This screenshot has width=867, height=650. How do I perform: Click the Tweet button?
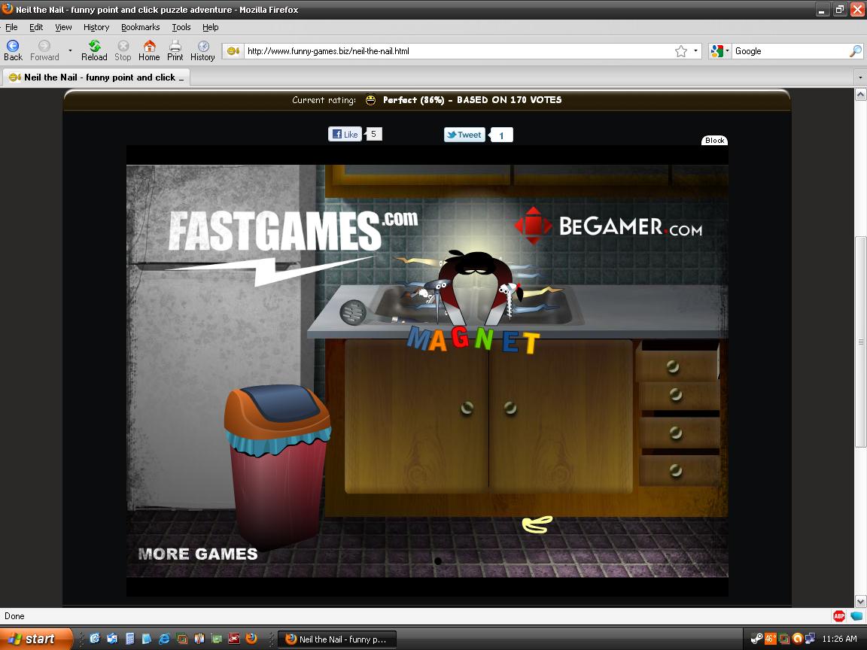464,135
